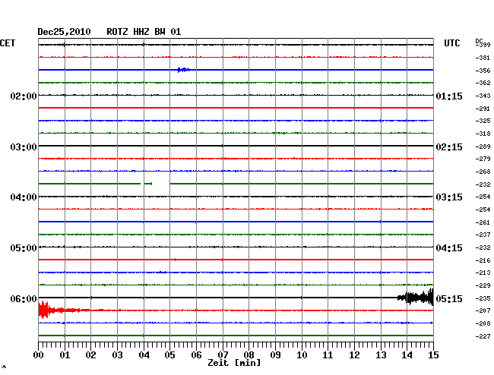Click the DC offset value -325
494x375 pixels.
(x=483, y=121)
